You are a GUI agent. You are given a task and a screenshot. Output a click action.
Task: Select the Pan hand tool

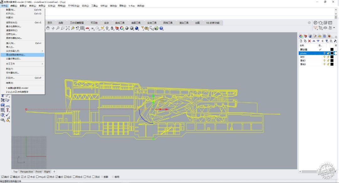pos(48,28)
